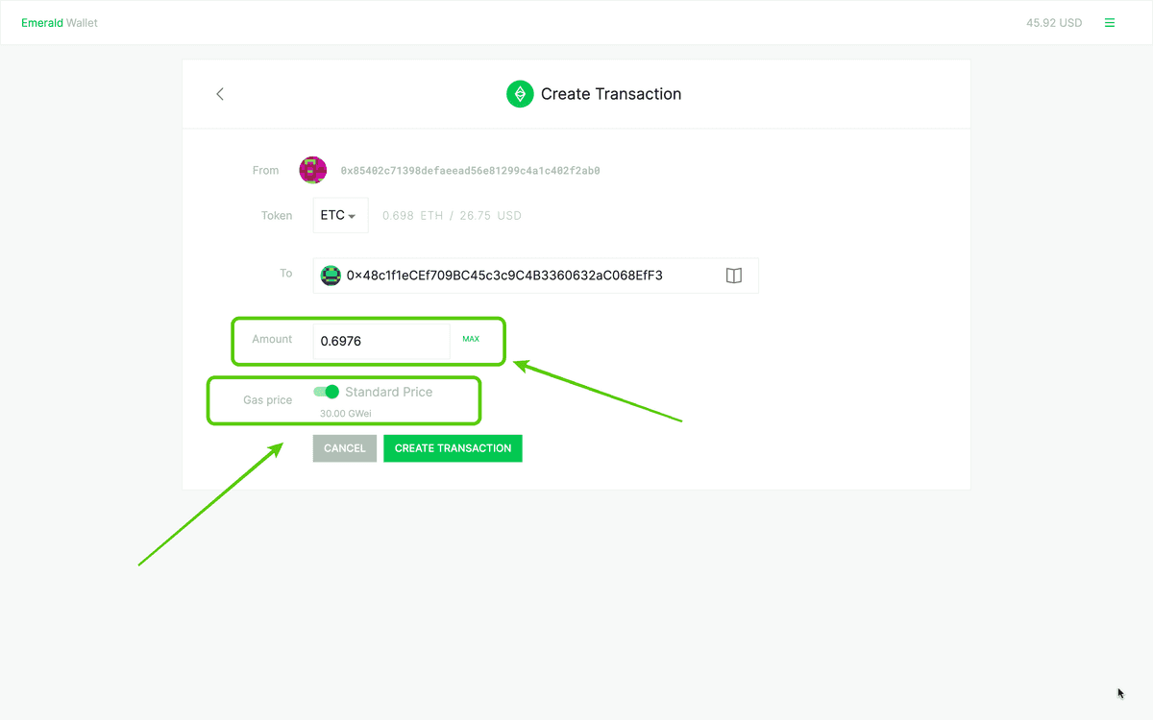
Task: Click the Emerald Wallet logo
Action: pos(60,23)
